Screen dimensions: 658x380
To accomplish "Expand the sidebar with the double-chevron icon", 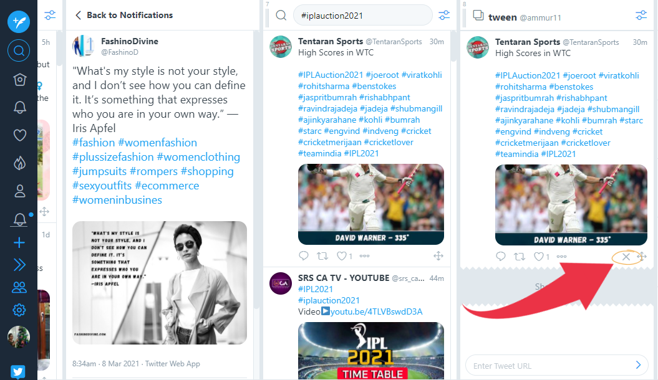I will coord(19,265).
